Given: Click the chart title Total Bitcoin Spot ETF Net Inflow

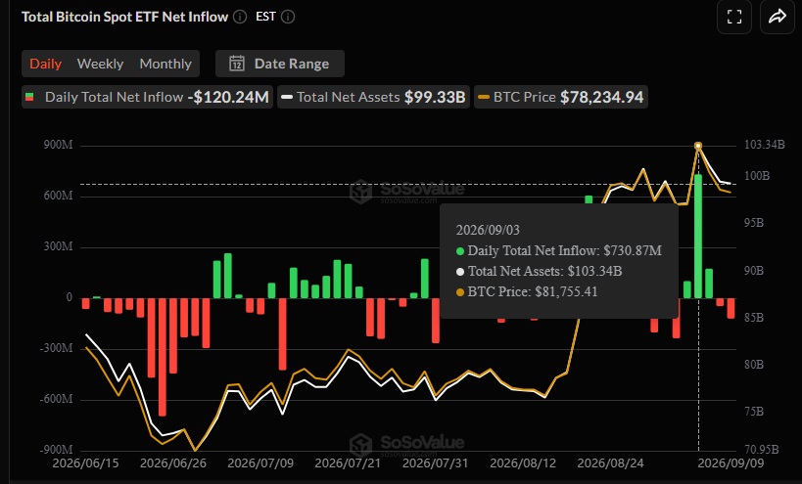Looking at the screenshot, I should tap(124, 17).
